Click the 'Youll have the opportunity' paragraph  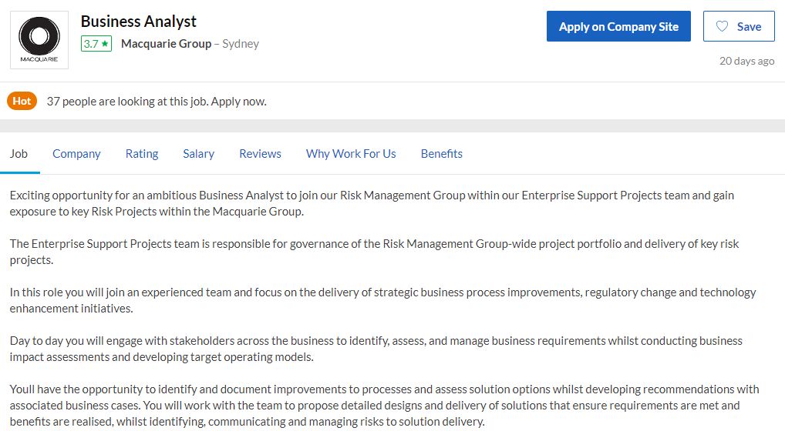pos(384,405)
